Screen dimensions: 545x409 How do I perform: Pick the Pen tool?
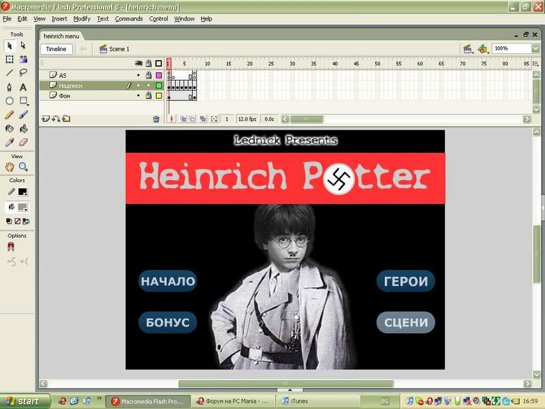10,87
